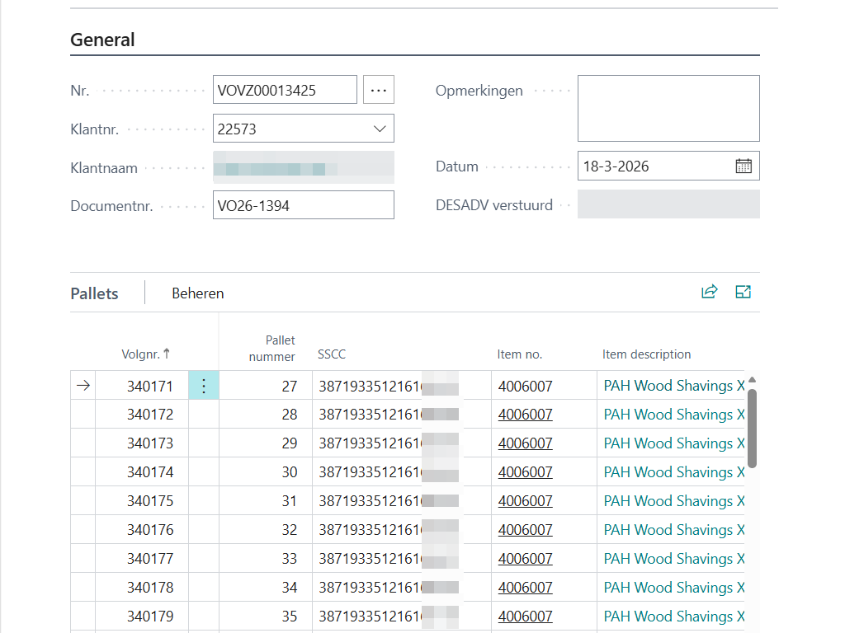Click the ellipsis button beside Nr. field

click(378, 90)
